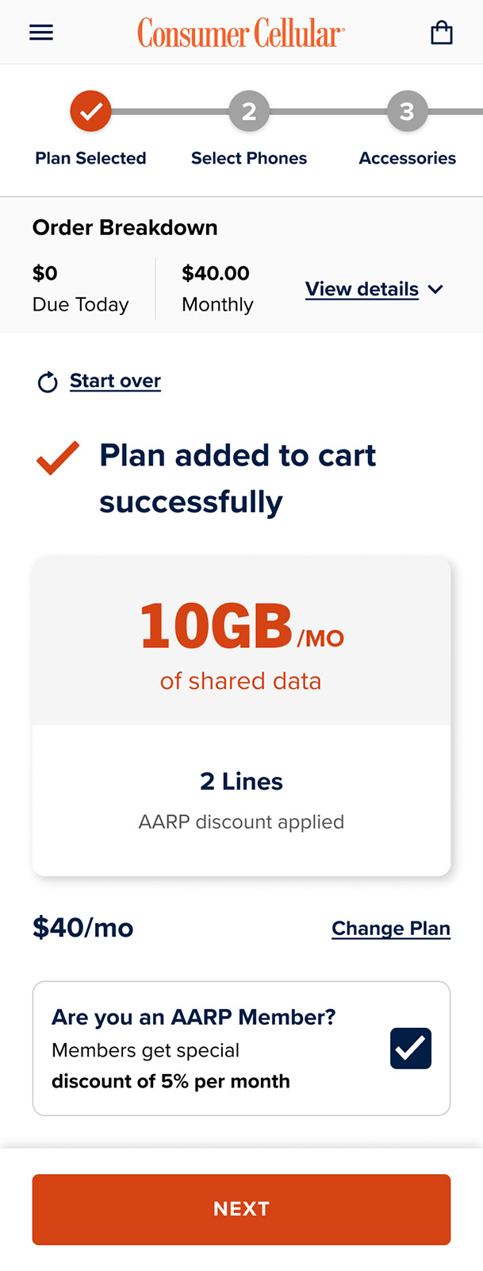Click the completed step one checkmark circle
Viewport: 483px width, 1271px height.
90,111
